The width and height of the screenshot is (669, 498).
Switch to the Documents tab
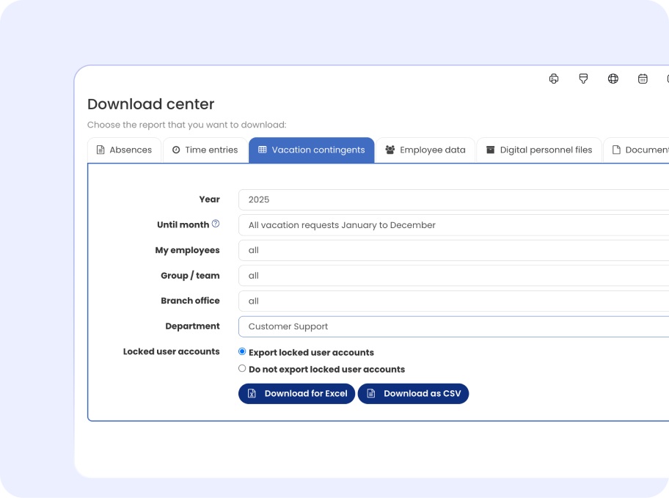(x=636, y=150)
